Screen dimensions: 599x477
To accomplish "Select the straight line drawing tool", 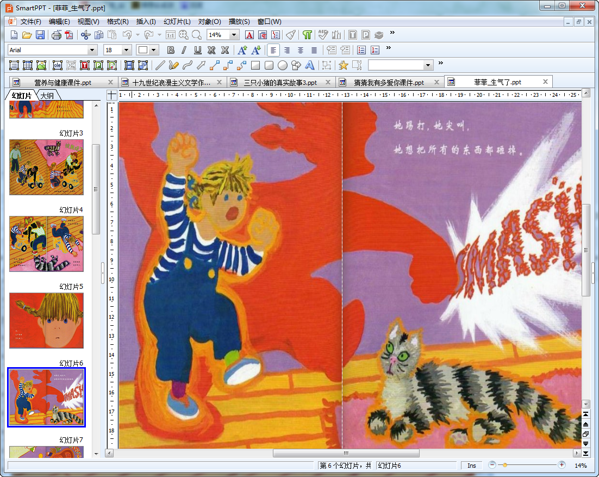I will pyautogui.click(x=160, y=65).
